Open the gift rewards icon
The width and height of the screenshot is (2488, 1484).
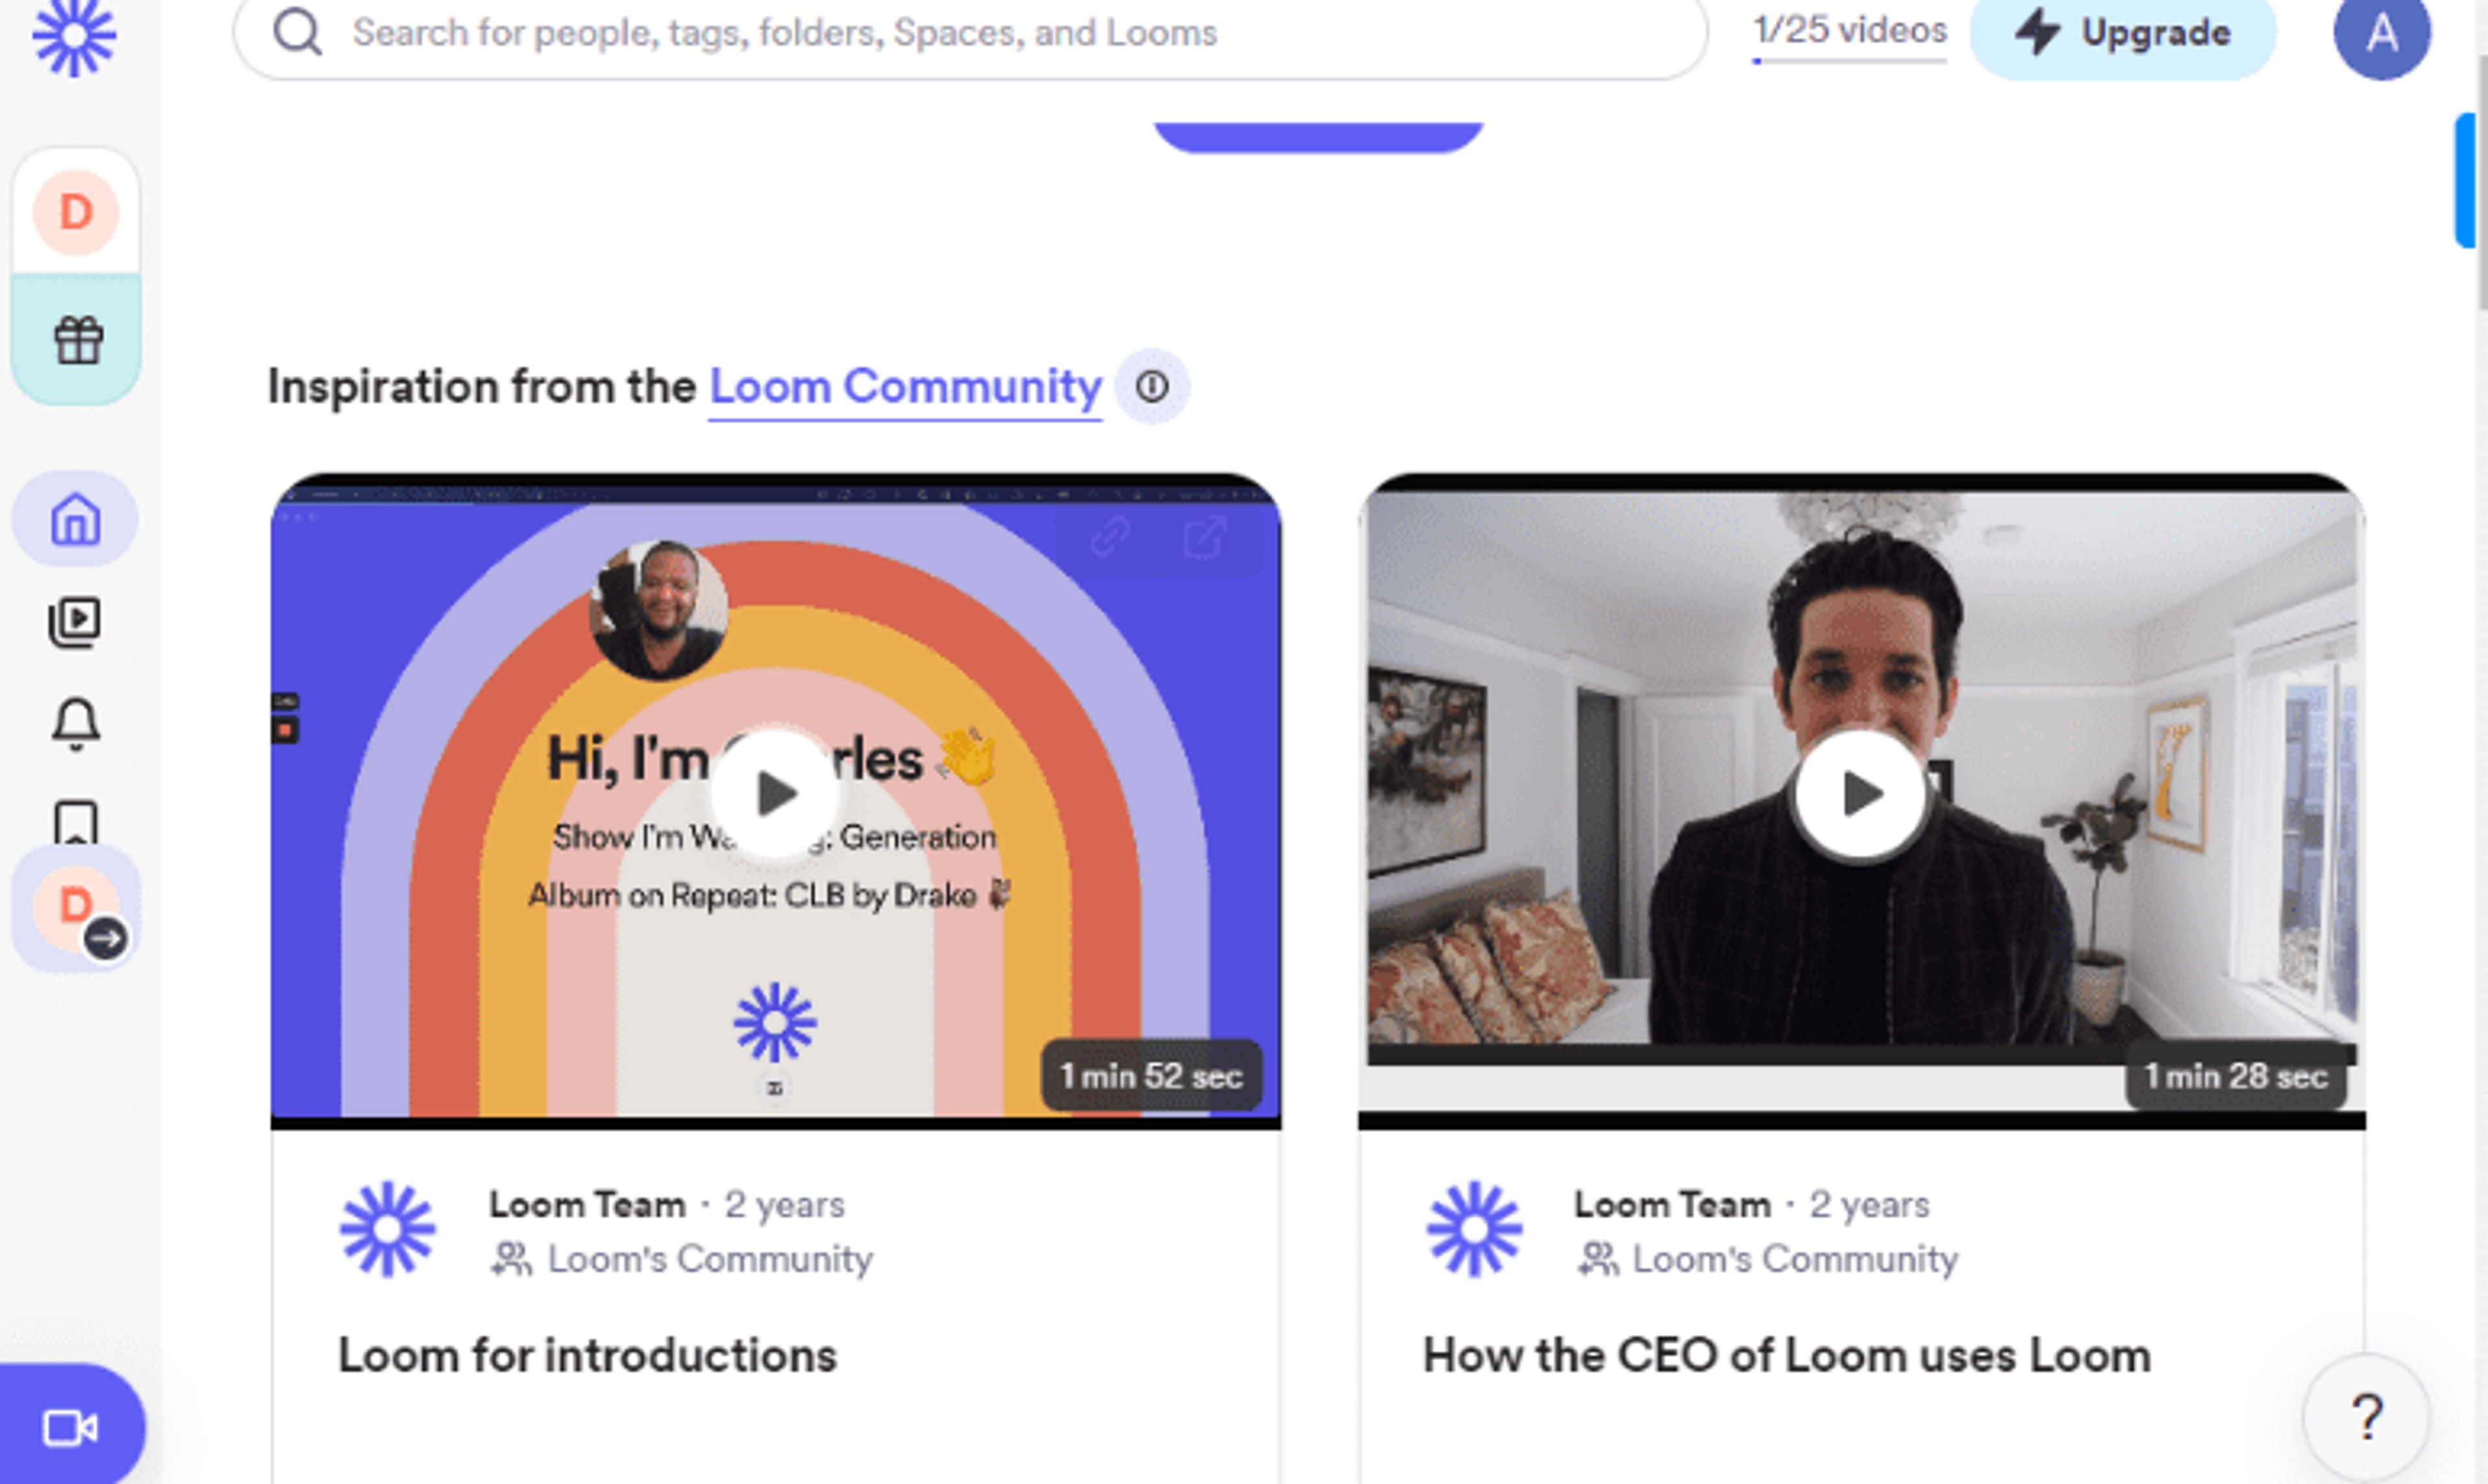point(78,340)
